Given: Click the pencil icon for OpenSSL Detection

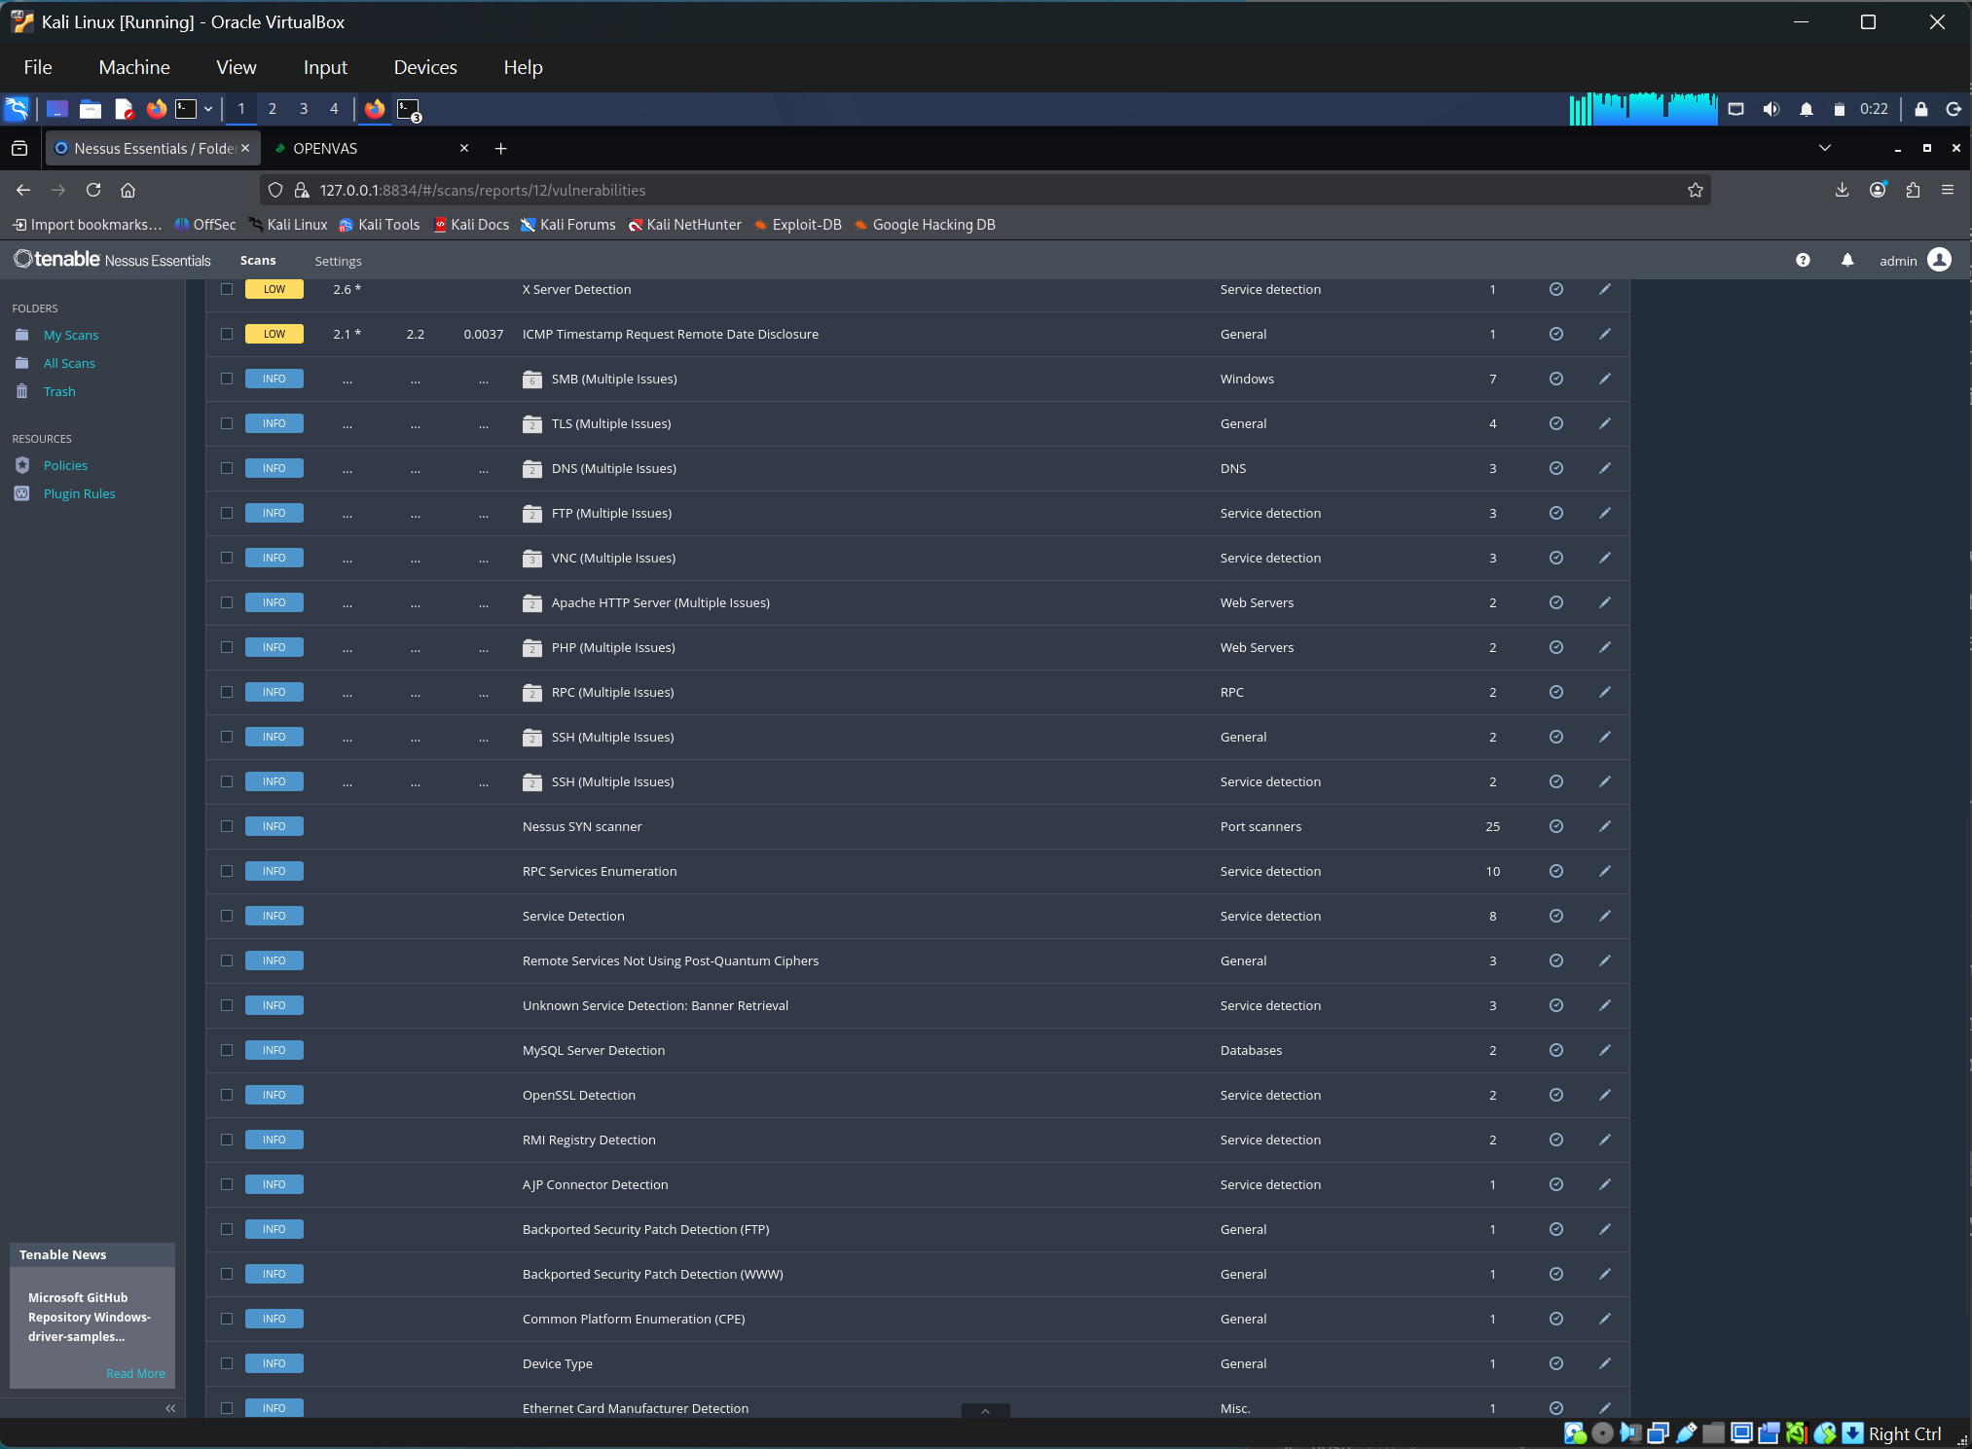Looking at the screenshot, I should click(1605, 1095).
